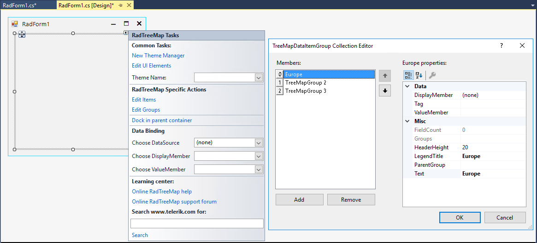Remove the selected group member
The image size is (537, 243).
point(351,200)
